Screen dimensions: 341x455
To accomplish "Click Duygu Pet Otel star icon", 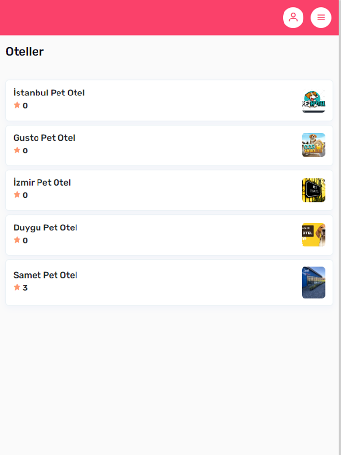I will (17, 240).
